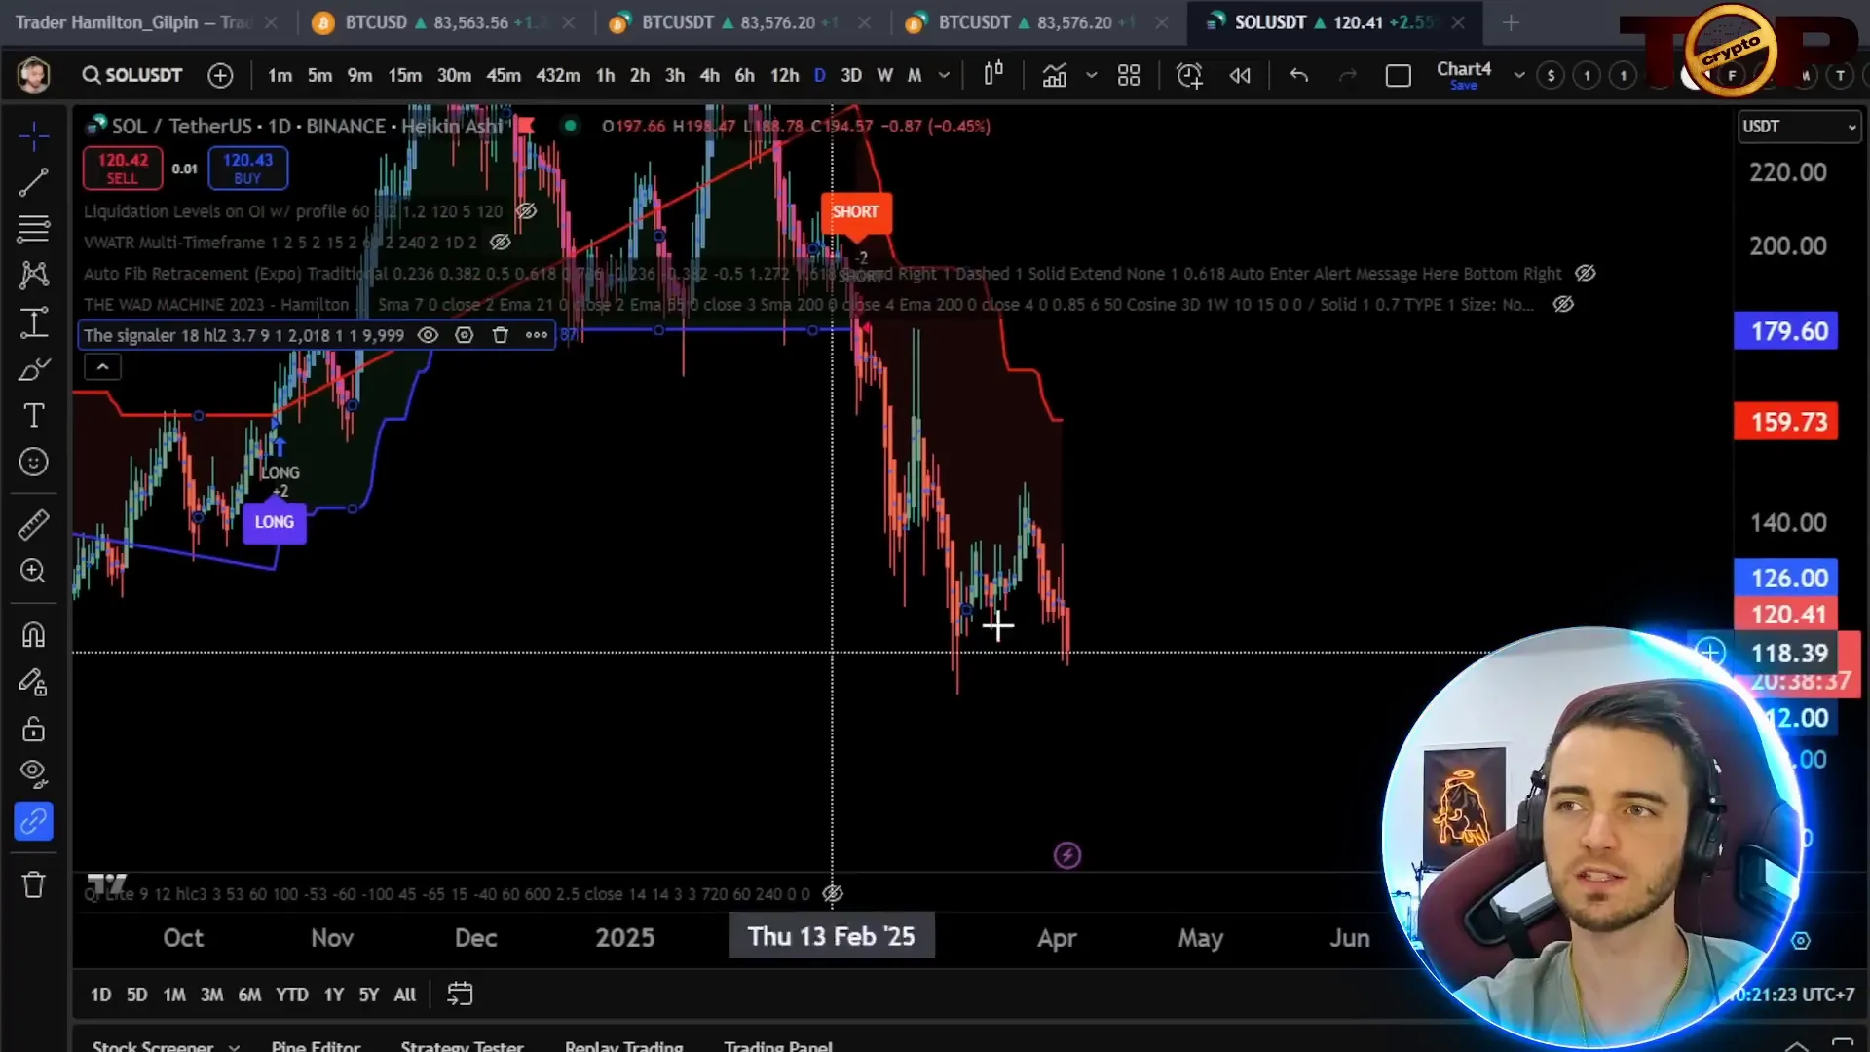Select the 3M date range
The image size is (1870, 1052).
tap(211, 995)
